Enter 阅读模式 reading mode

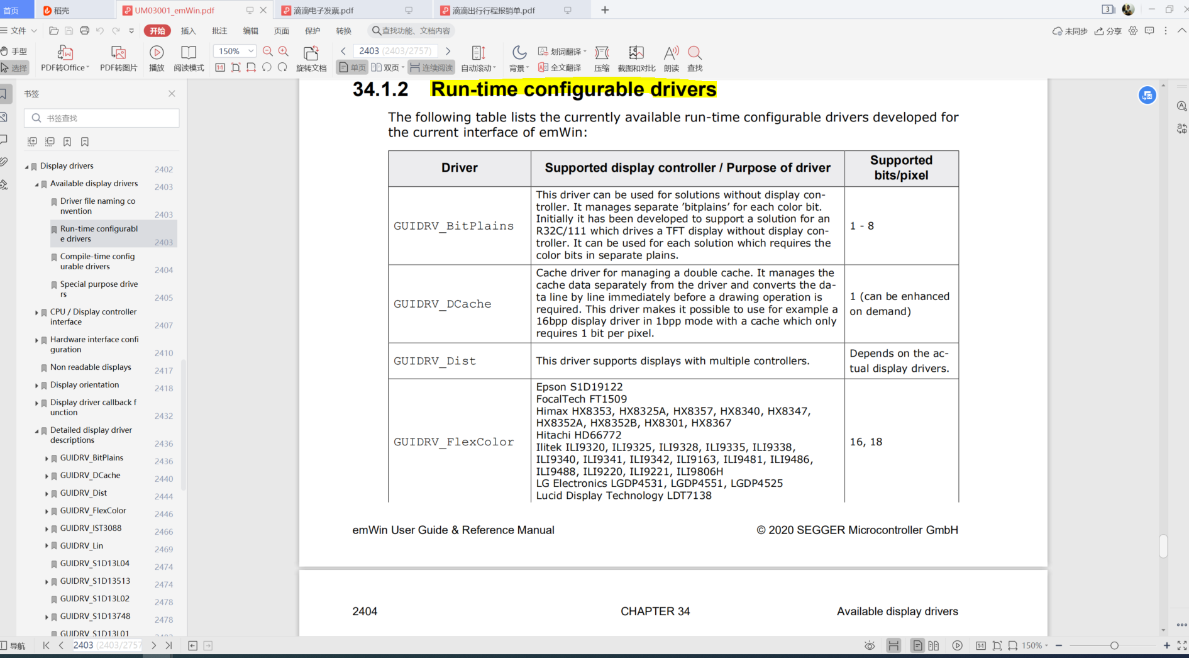click(189, 59)
